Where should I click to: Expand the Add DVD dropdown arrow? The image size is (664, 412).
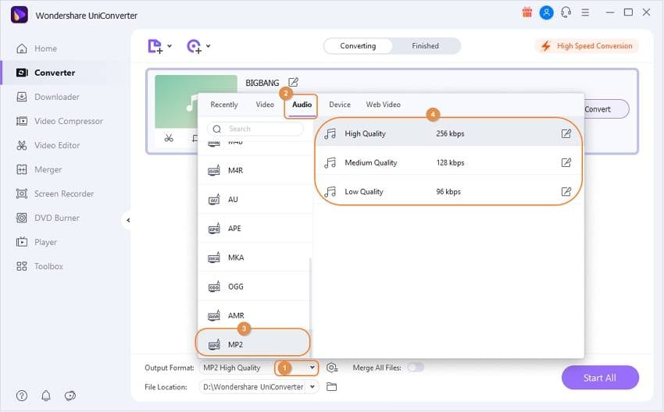coord(209,46)
